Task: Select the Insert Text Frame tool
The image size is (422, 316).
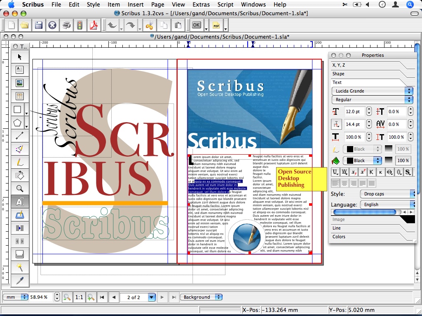Action: (19, 70)
